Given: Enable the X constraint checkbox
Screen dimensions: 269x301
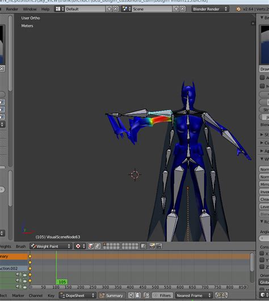Looking at the screenshot, I should pos(262,253).
